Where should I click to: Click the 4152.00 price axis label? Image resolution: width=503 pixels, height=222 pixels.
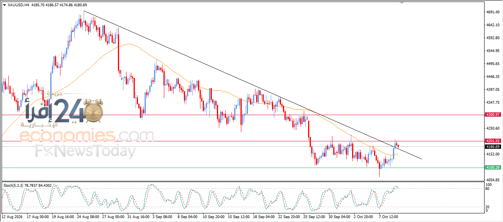(x=493, y=154)
